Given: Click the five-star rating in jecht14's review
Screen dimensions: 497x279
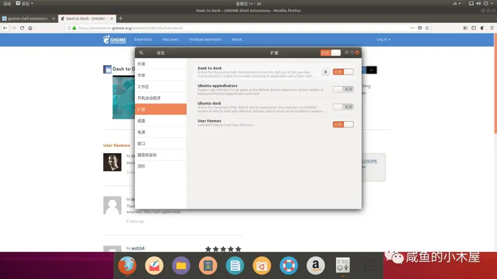Looking at the screenshot, I should (x=223, y=249).
